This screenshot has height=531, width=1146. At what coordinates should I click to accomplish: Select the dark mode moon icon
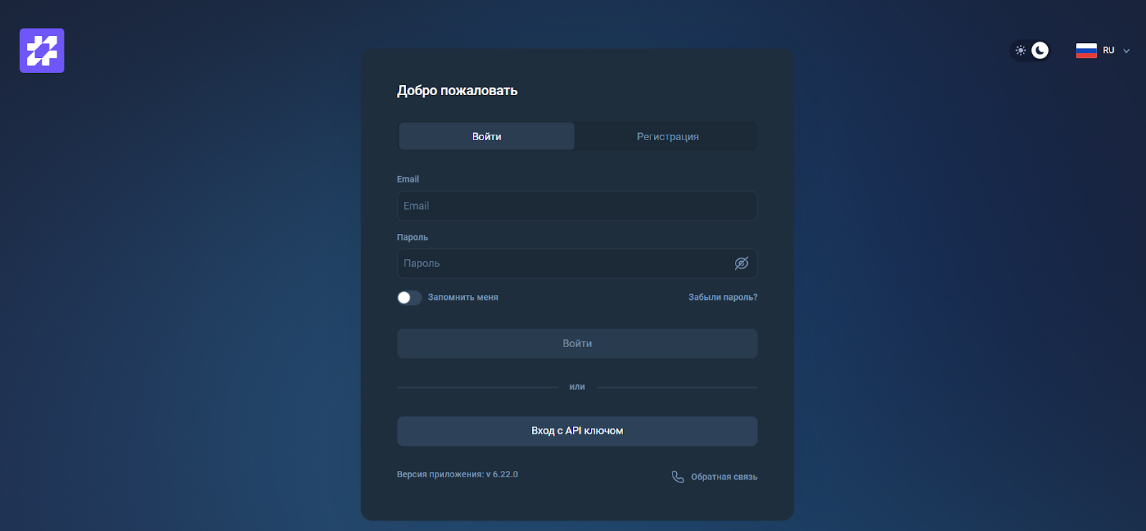[x=1040, y=50]
